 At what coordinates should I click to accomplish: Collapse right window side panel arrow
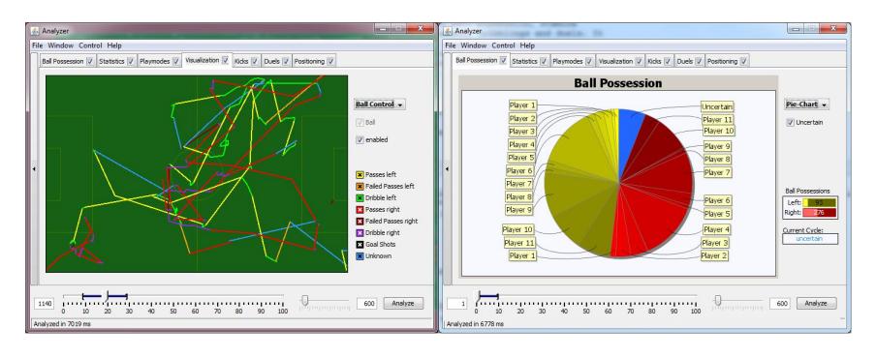[447, 168]
